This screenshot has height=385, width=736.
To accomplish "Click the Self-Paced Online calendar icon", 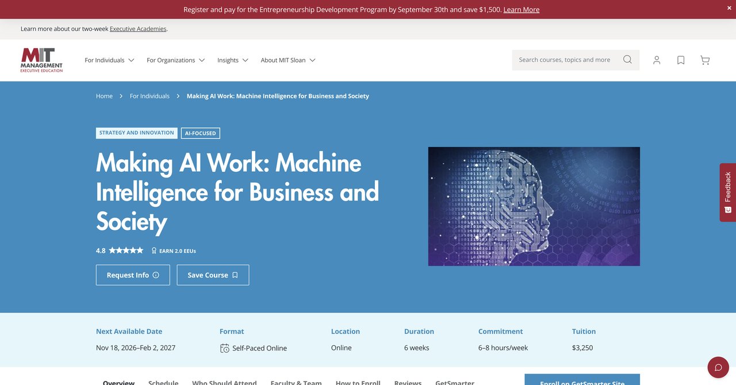I will tap(225, 348).
